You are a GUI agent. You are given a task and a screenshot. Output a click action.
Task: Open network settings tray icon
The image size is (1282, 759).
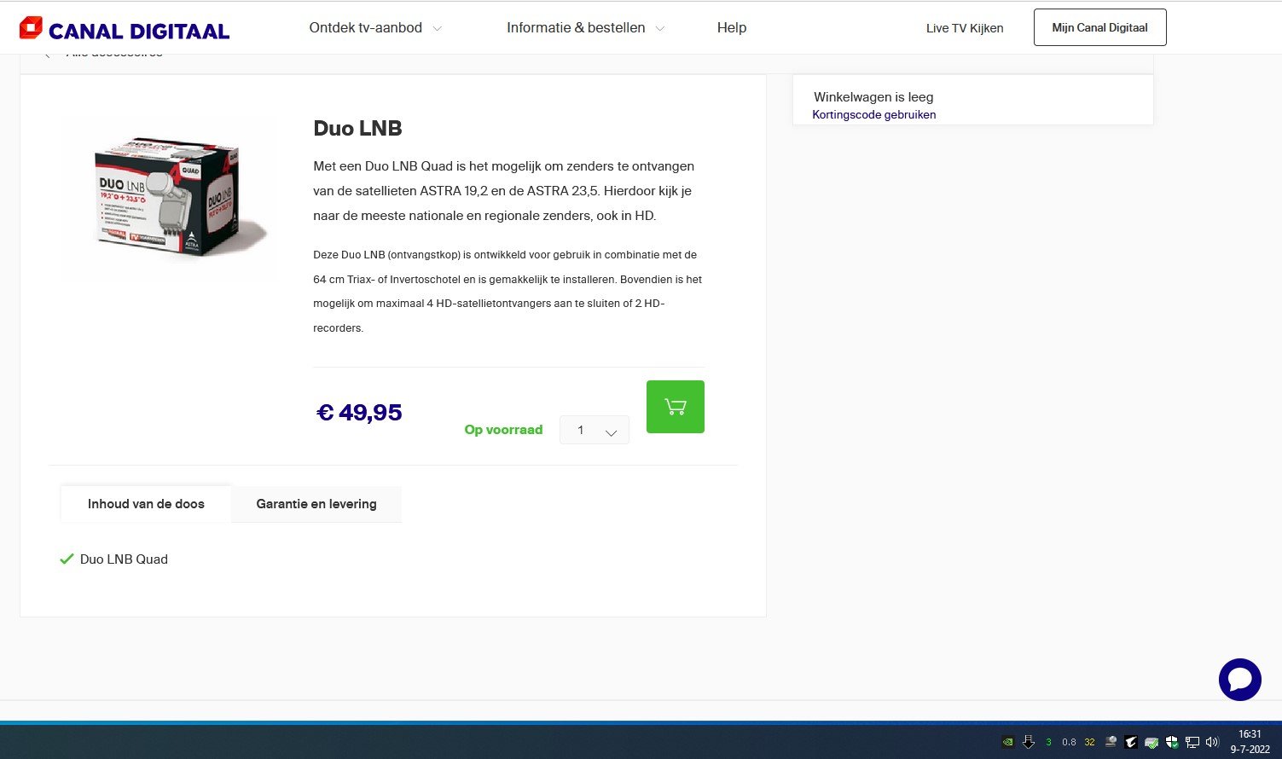point(1192,742)
